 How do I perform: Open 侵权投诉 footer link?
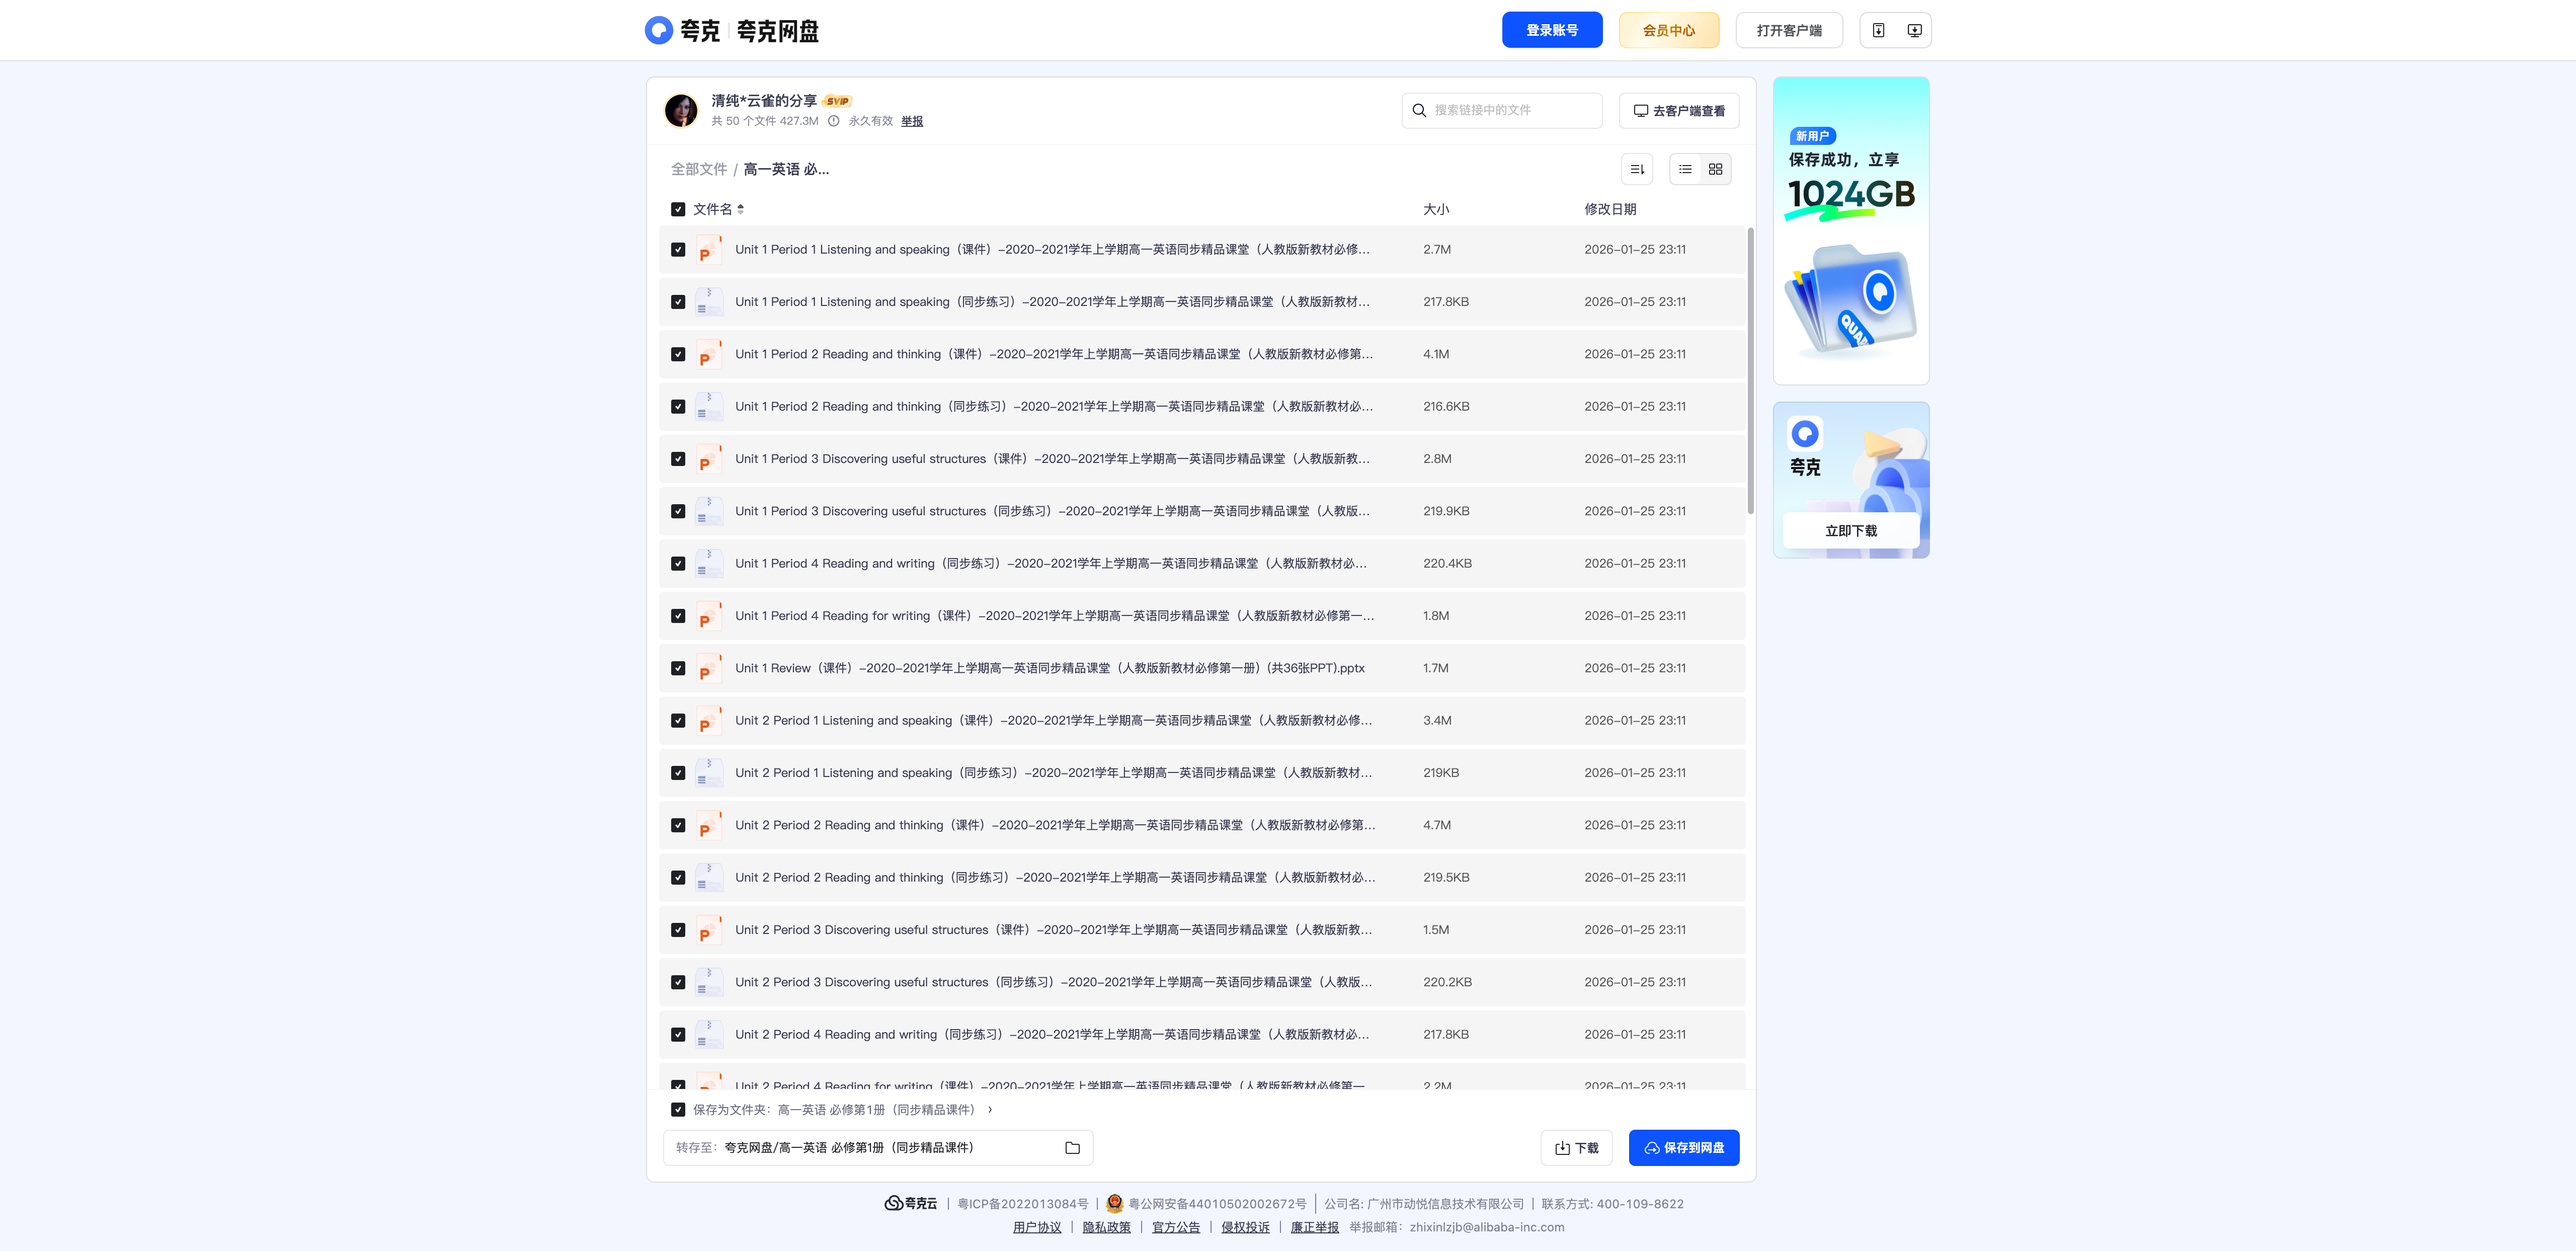coord(1245,1227)
